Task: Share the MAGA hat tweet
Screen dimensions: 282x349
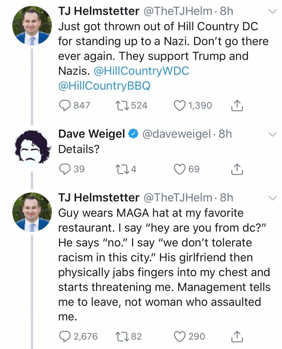Action: [x=237, y=337]
